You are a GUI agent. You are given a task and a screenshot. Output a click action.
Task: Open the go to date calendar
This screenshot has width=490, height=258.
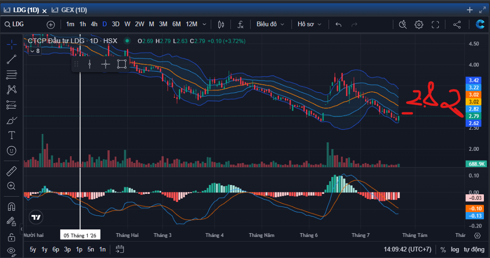(120, 249)
